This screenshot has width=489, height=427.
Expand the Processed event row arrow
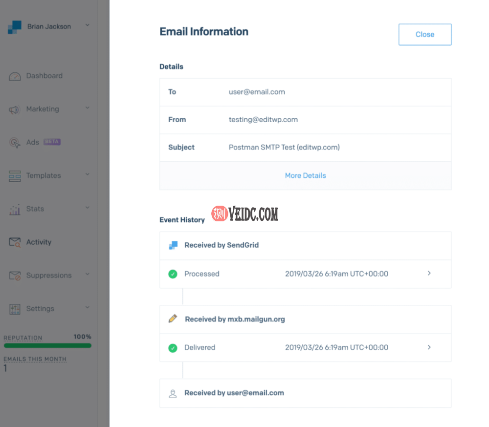pos(429,273)
